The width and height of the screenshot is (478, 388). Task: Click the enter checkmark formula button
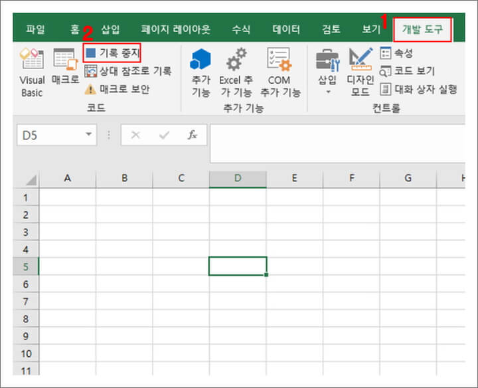165,134
